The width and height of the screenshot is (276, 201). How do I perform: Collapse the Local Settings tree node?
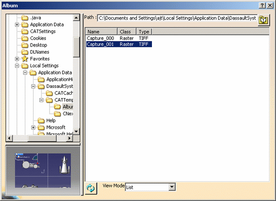[x=17, y=66]
